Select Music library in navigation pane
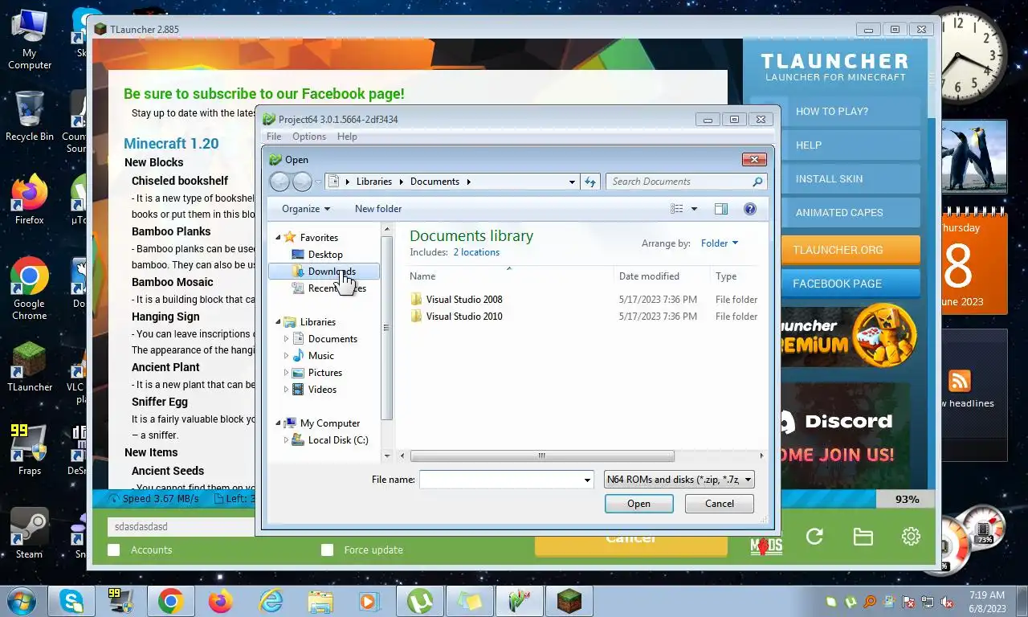The image size is (1028, 617). tap(312, 356)
